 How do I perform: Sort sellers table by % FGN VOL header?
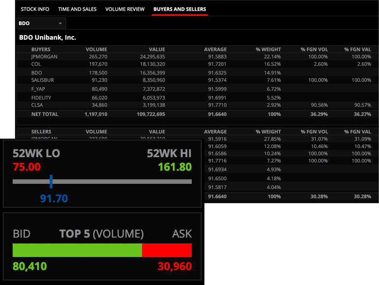click(314, 131)
